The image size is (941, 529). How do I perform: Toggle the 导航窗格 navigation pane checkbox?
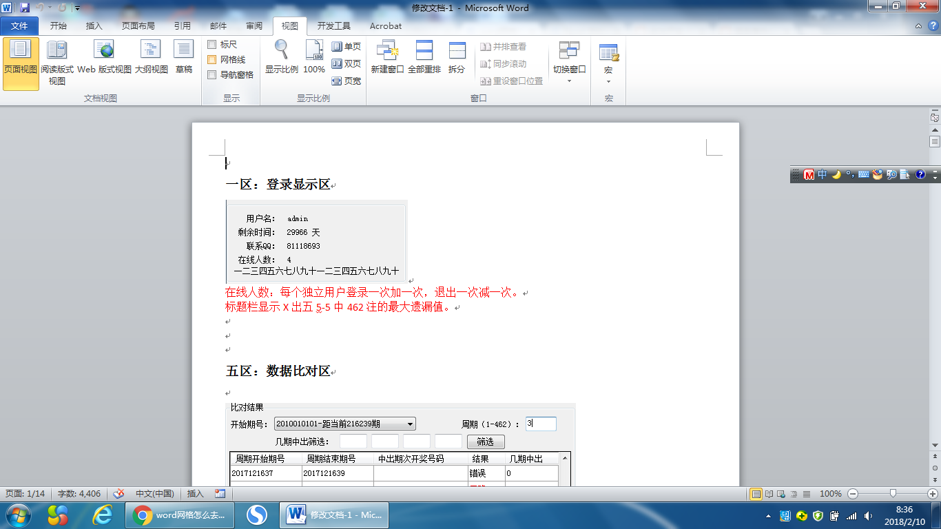pyautogui.click(x=212, y=75)
